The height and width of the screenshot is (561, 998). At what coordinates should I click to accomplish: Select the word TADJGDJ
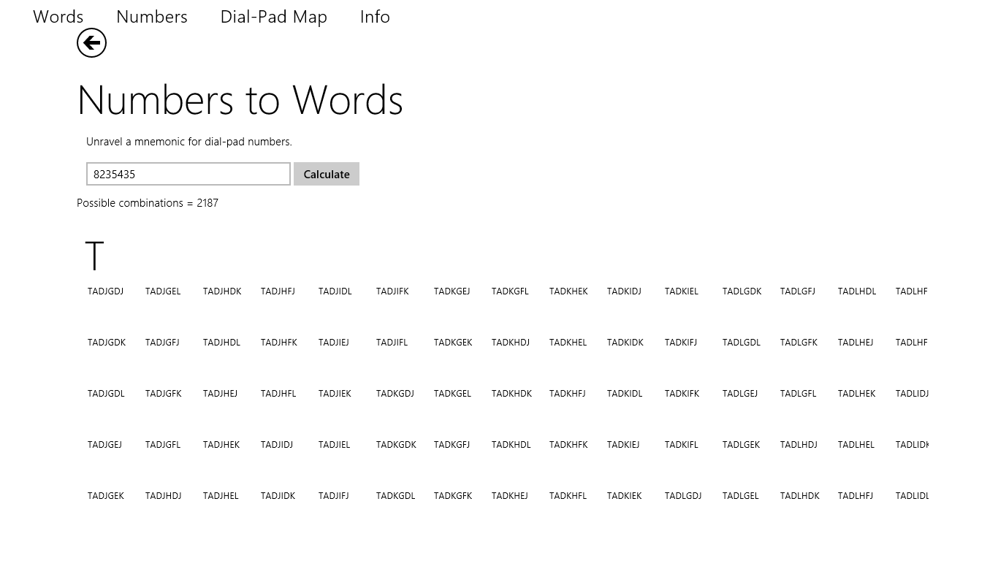(105, 291)
